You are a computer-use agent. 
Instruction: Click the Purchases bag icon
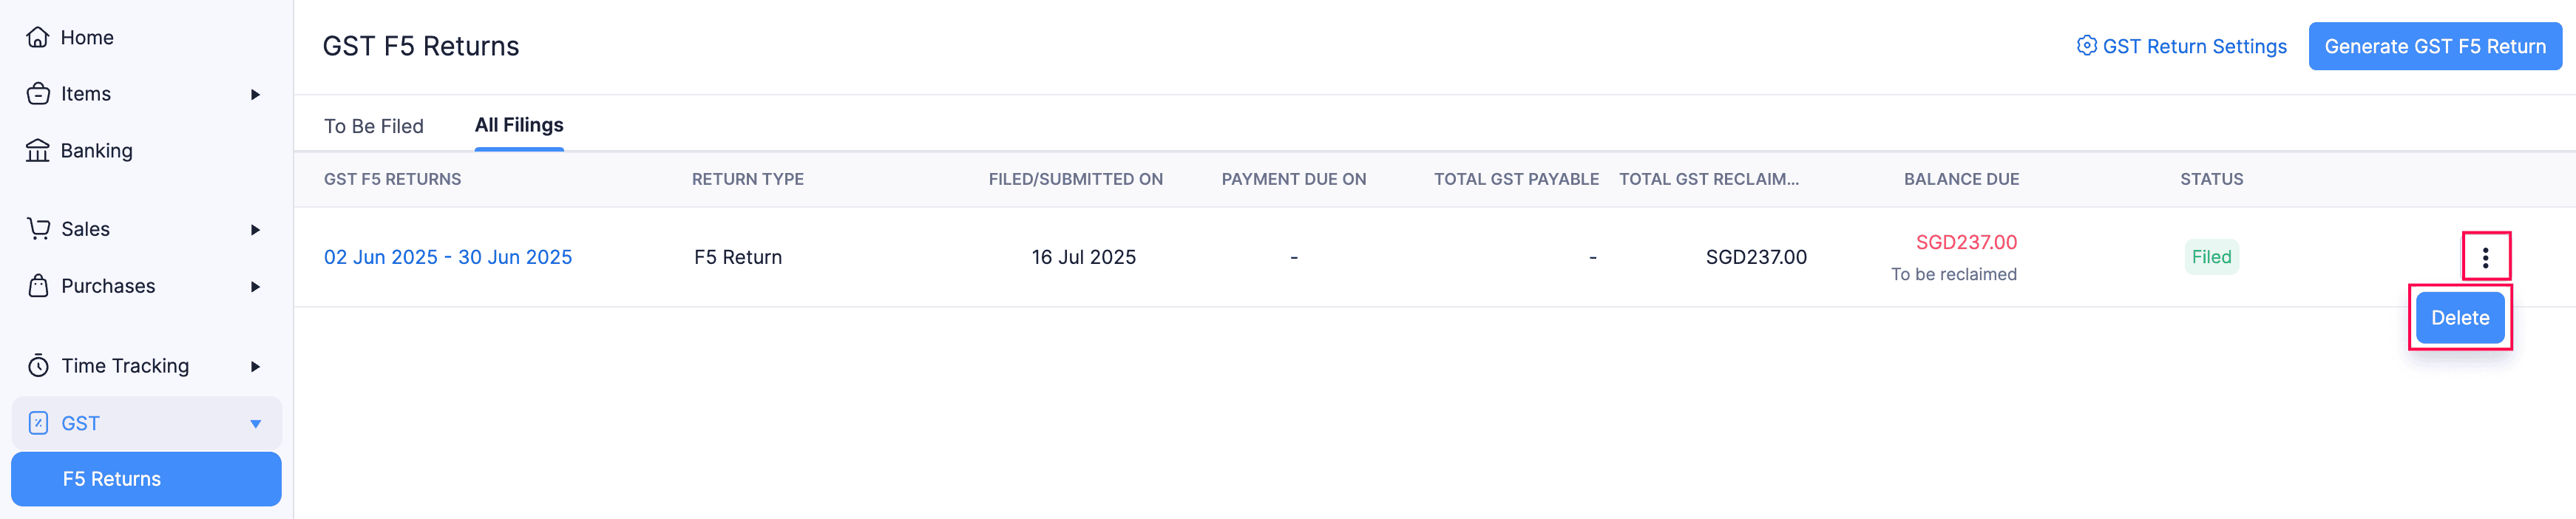click(38, 286)
